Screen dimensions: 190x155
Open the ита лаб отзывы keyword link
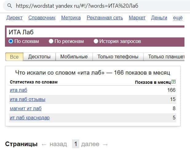(x=27, y=99)
